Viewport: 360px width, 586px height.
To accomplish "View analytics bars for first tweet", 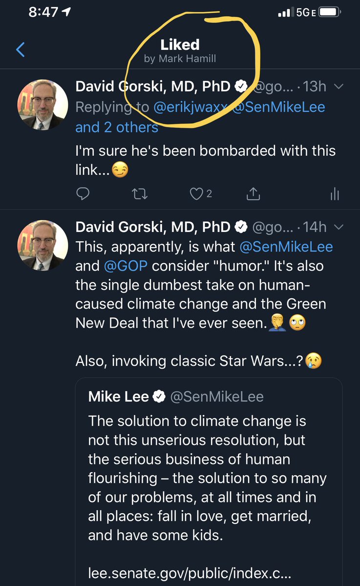I will point(335,194).
